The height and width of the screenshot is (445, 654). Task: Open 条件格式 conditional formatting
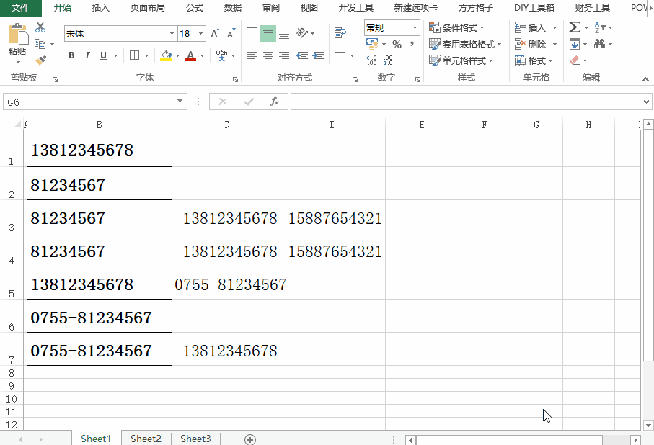click(x=459, y=27)
